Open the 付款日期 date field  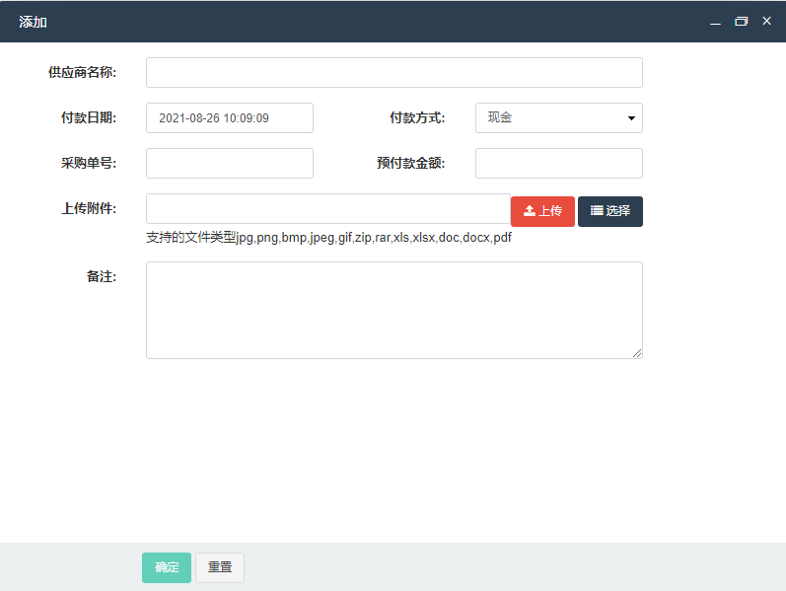coord(230,117)
